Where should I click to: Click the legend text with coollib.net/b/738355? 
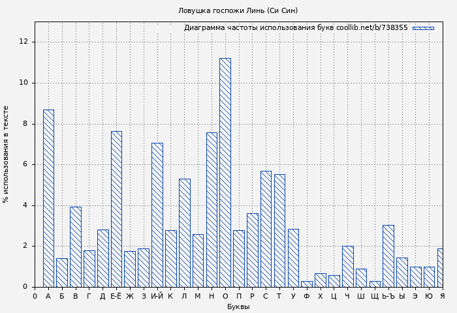click(295, 28)
